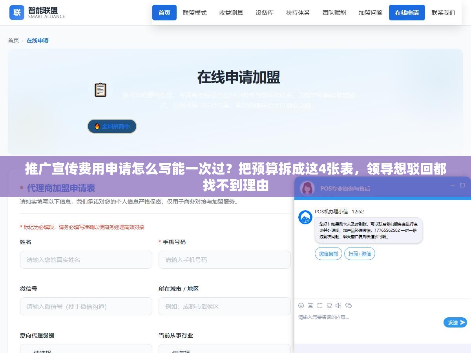471x353 pixels.
Task: Go to 首页 in navigation bar
Action: pos(164,13)
